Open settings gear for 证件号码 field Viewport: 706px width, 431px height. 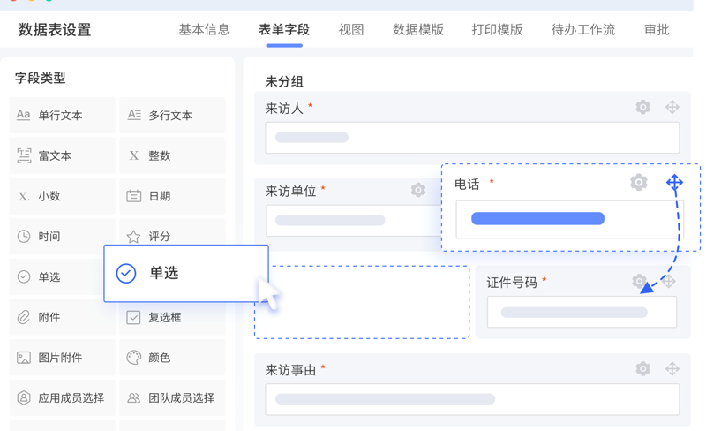(x=638, y=281)
